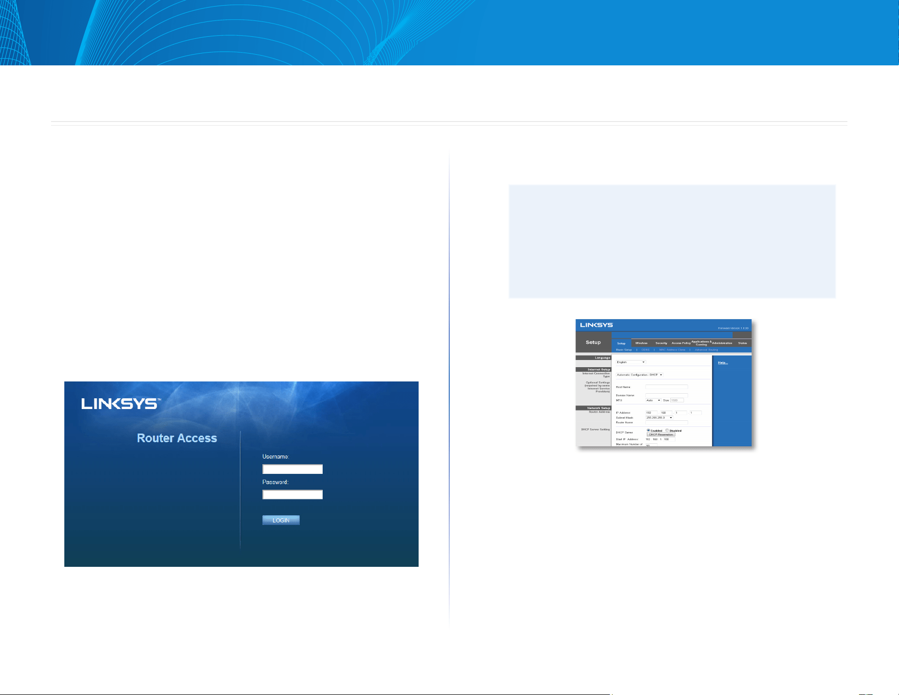Click the Domain Name field
Viewport: 899px width, 695px height.
[x=667, y=395]
